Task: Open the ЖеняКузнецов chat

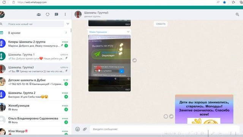Action: pyautogui.click(x=35, y=107)
